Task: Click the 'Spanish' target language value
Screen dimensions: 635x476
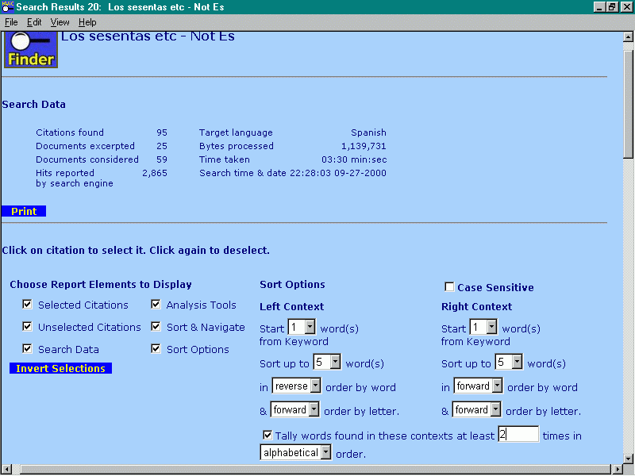Action: [x=368, y=132]
